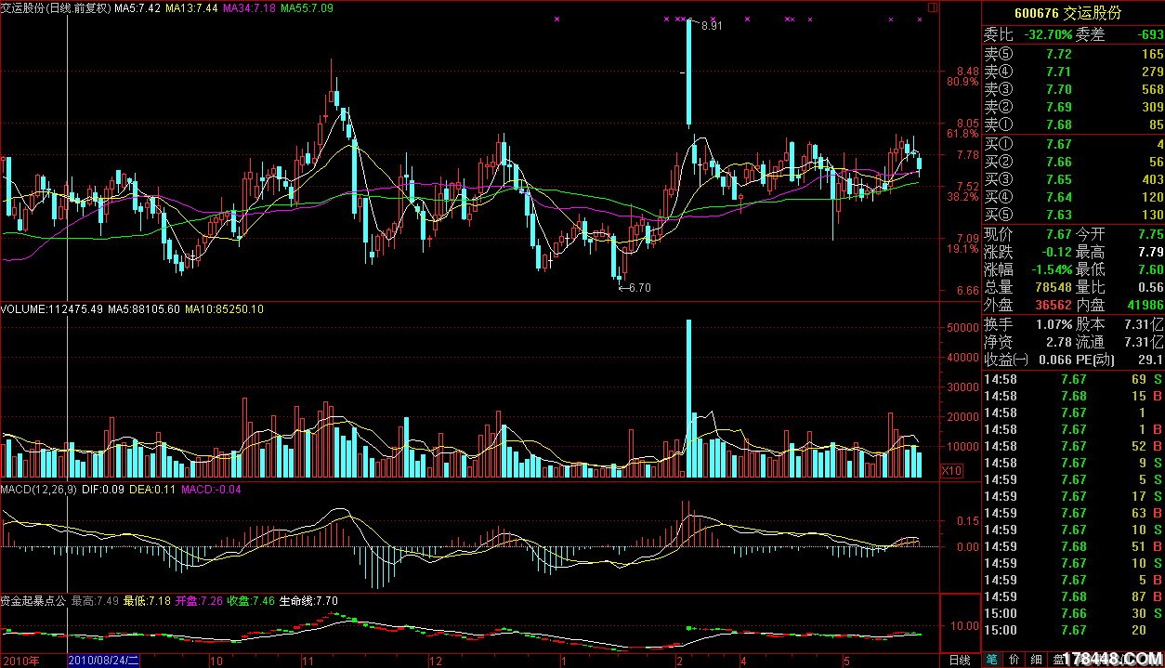The width and height of the screenshot is (1165, 668).
Task: Select the 15:00 trade priced 7.66
Action: [x=1073, y=613]
